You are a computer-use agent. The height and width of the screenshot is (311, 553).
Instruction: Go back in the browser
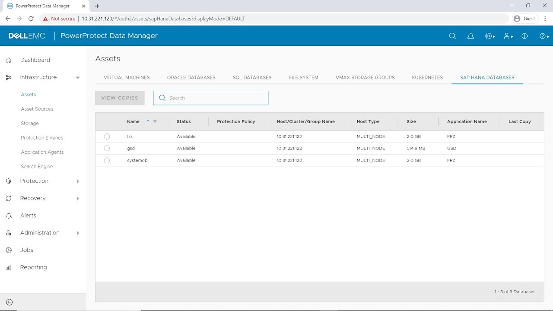coord(8,19)
